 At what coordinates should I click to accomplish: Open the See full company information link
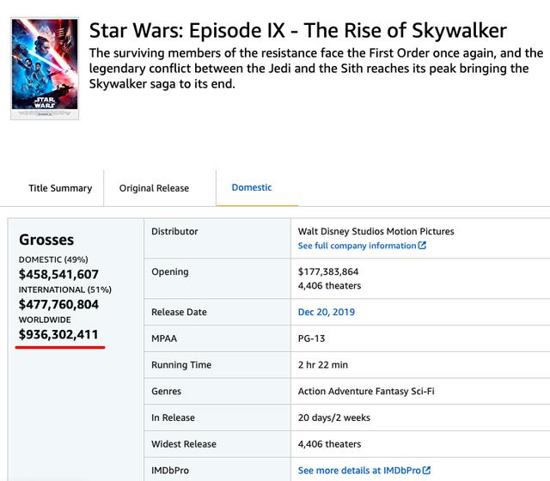[x=357, y=246]
